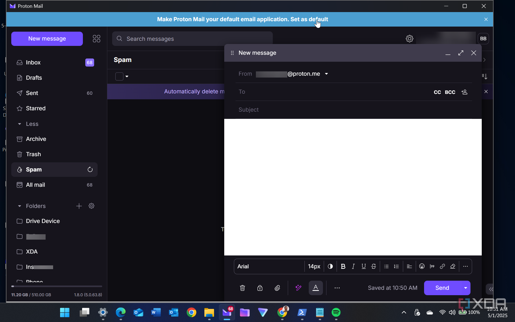Delete the draft with trash icon
This screenshot has width=515, height=322.
click(x=242, y=288)
